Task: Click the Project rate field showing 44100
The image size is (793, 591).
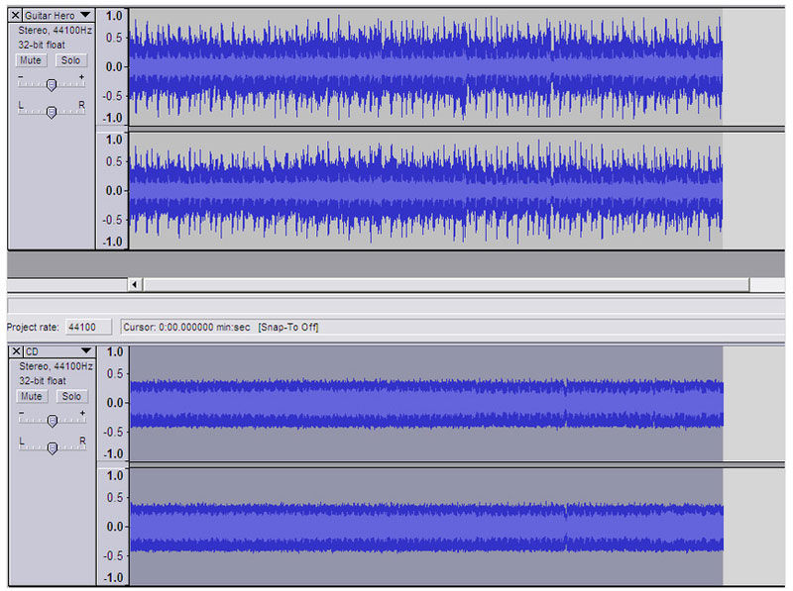Action: [88, 327]
